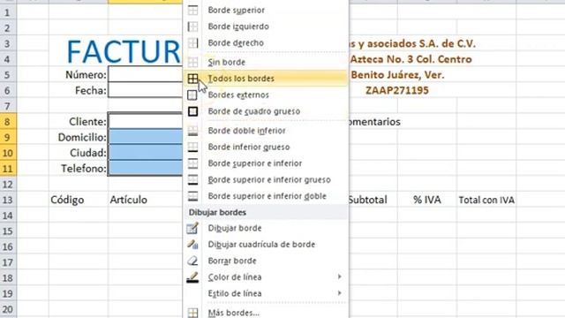Viewport: 565px width, 318px height.
Task: Select row header 13
Action: pyautogui.click(x=8, y=201)
